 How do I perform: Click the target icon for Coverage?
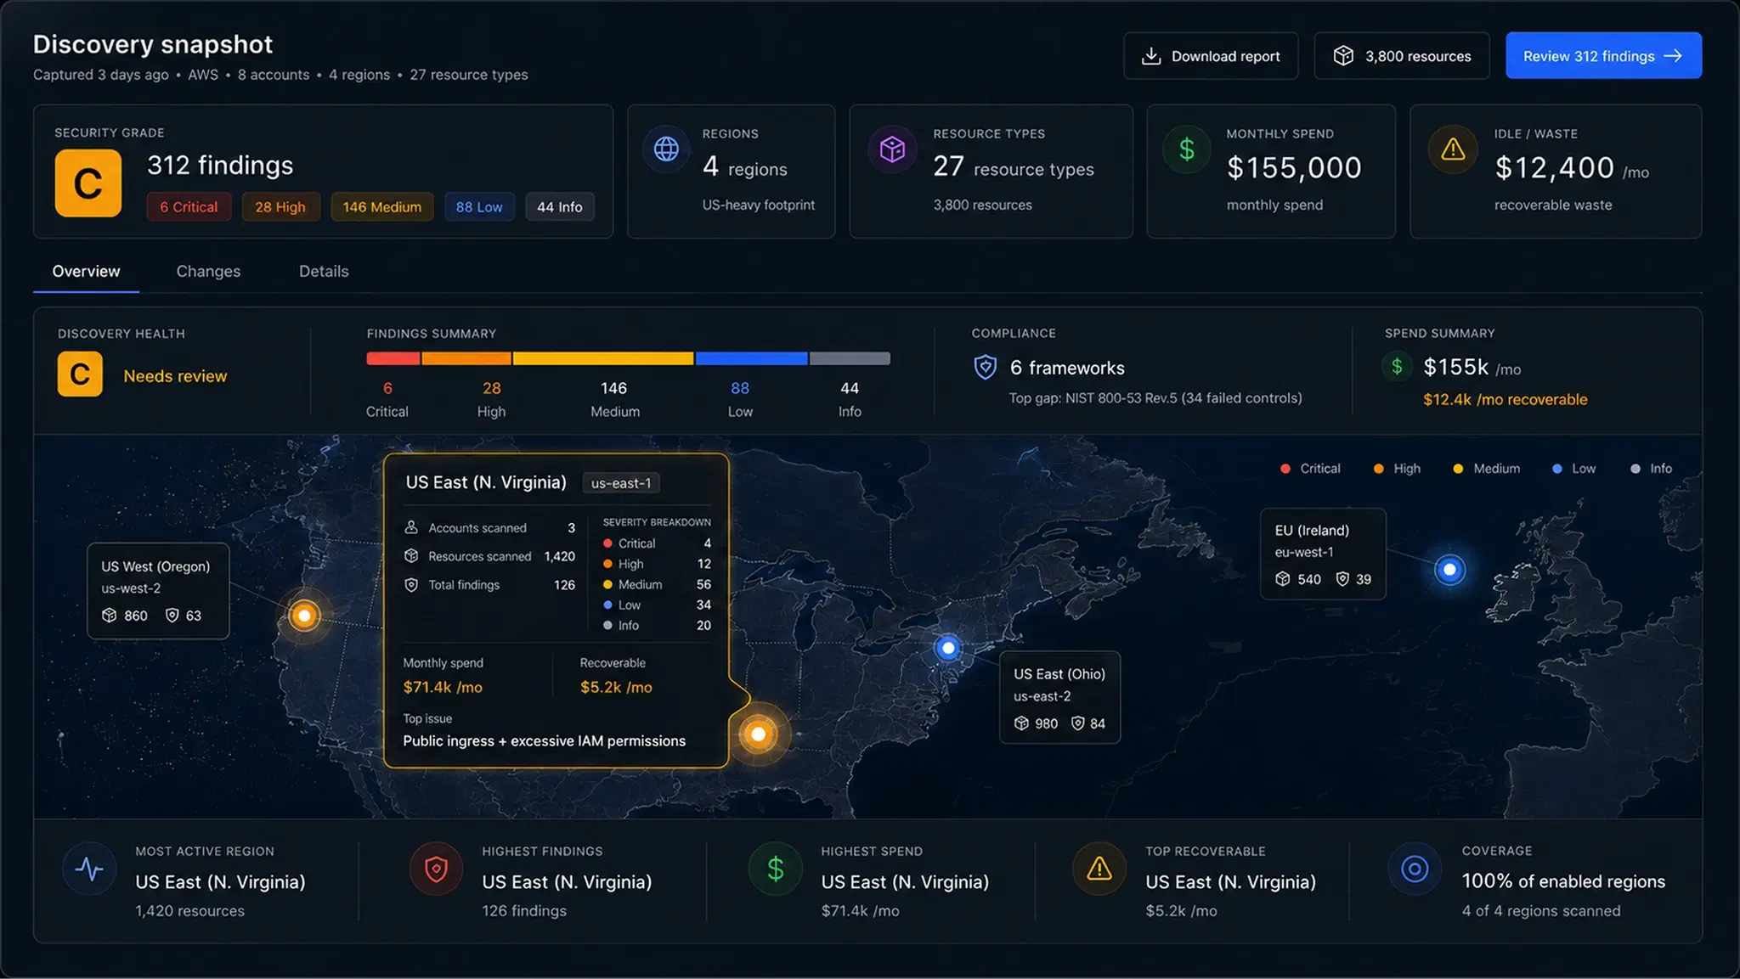click(x=1415, y=869)
